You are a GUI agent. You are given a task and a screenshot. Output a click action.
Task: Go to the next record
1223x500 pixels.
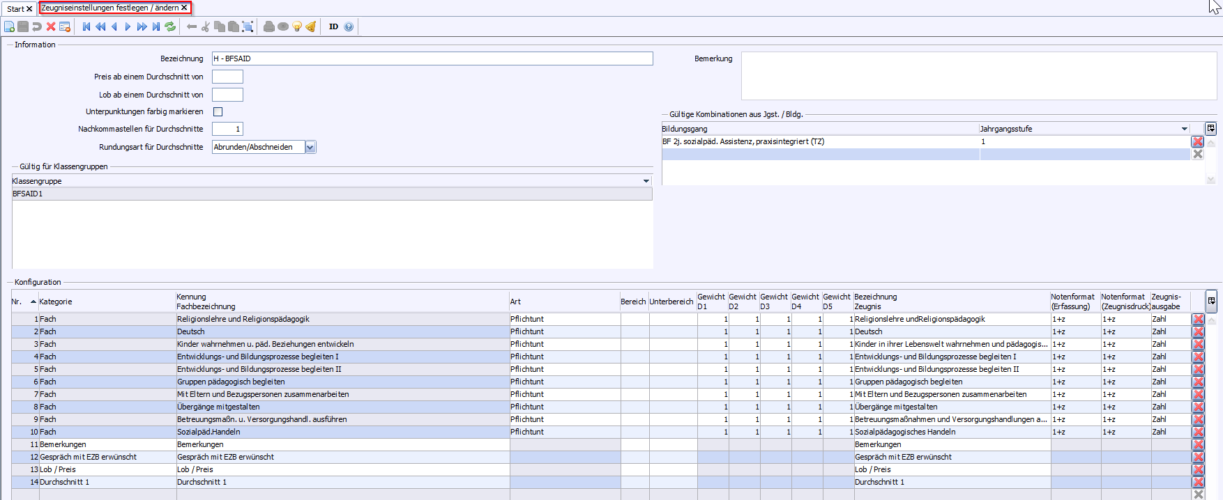pos(128,26)
